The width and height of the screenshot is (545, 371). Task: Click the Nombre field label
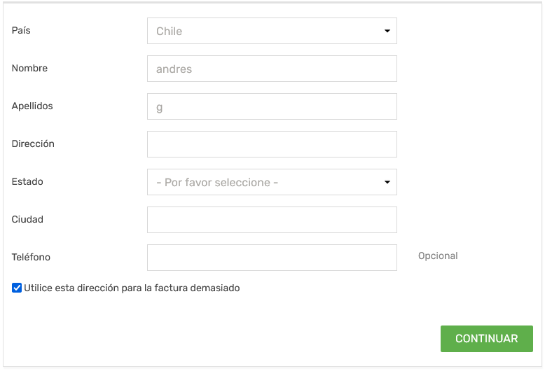[x=29, y=69]
